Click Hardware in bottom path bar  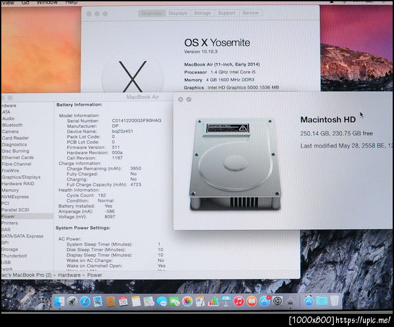coord(70,275)
